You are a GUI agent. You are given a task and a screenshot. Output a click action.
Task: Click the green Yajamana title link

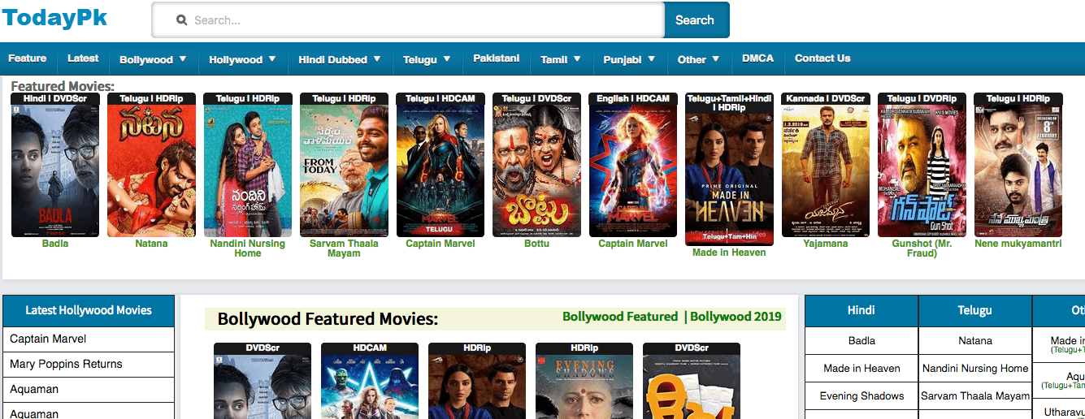(x=826, y=244)
